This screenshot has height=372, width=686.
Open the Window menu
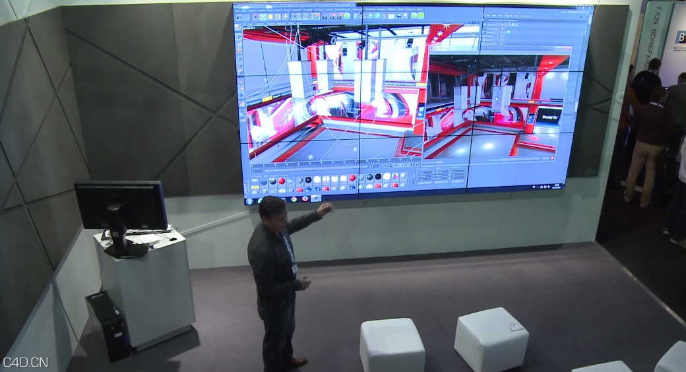click(410, 9)
